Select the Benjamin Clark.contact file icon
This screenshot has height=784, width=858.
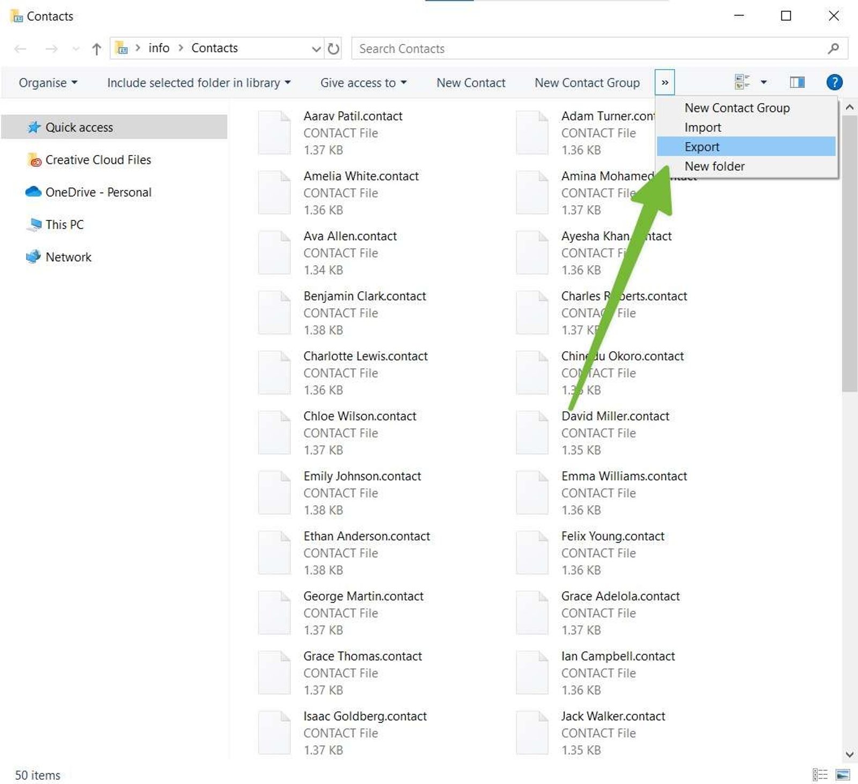[275, 313]
